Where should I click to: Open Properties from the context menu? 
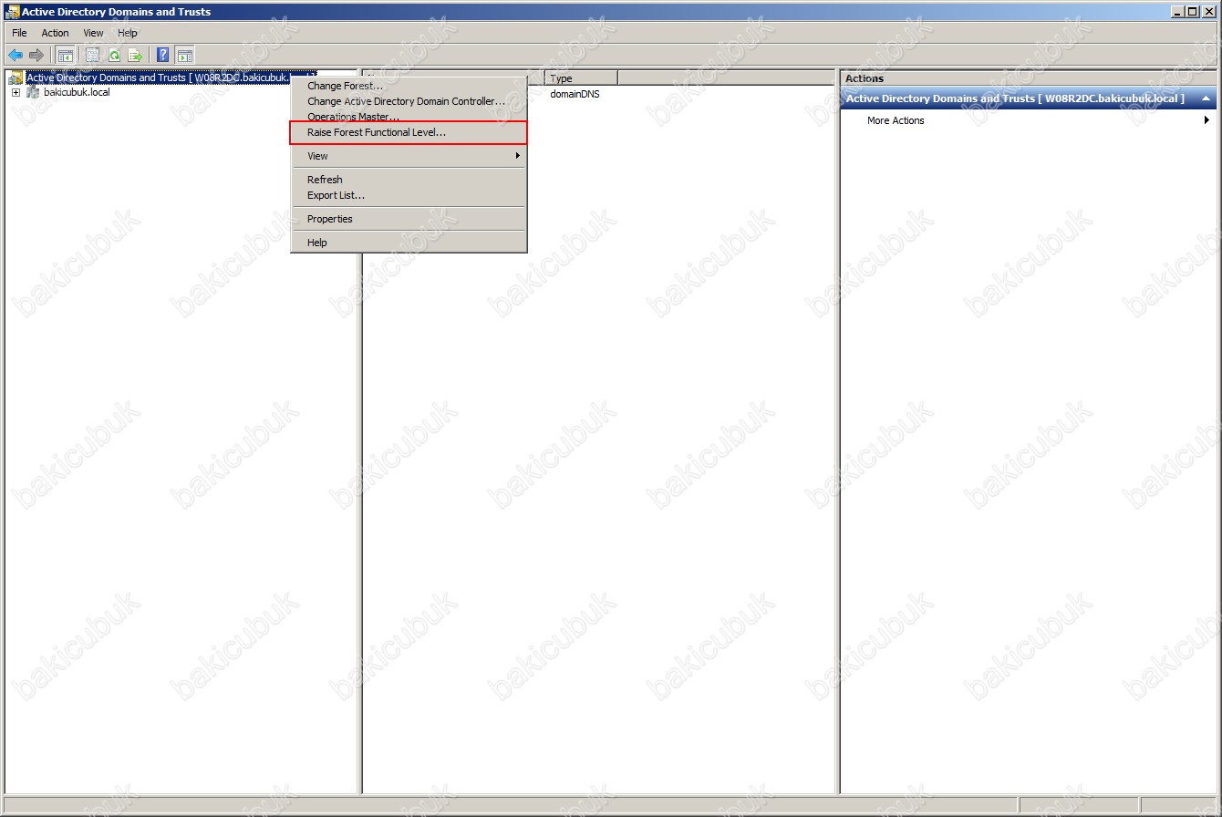[409, 219]
